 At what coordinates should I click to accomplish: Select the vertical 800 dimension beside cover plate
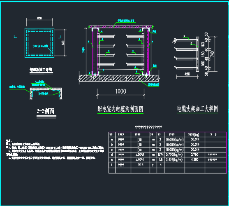63,43
